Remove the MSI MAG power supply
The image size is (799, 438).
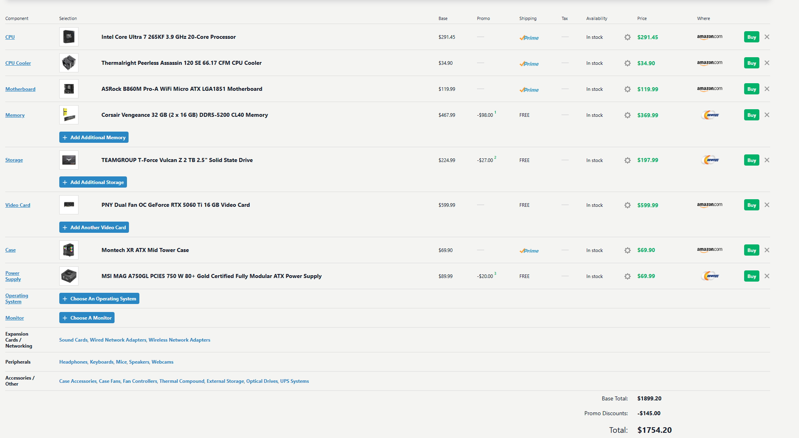(767, 276)
